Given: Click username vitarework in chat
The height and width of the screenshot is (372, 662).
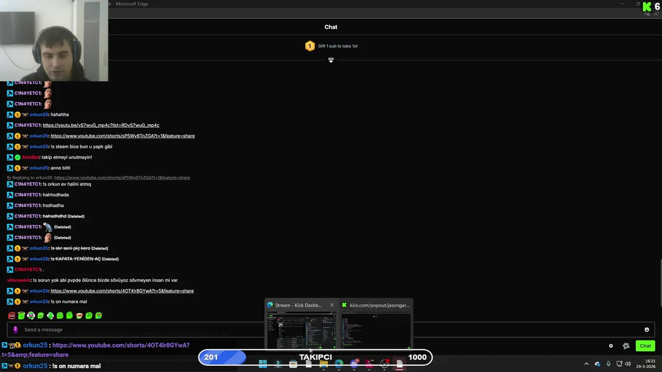Looking at the screenshot, I should click(19, 280).
